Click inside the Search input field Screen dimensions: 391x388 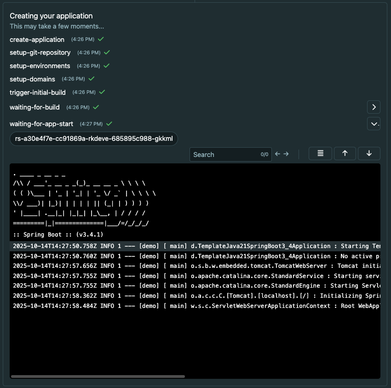[x=225, y=154]
